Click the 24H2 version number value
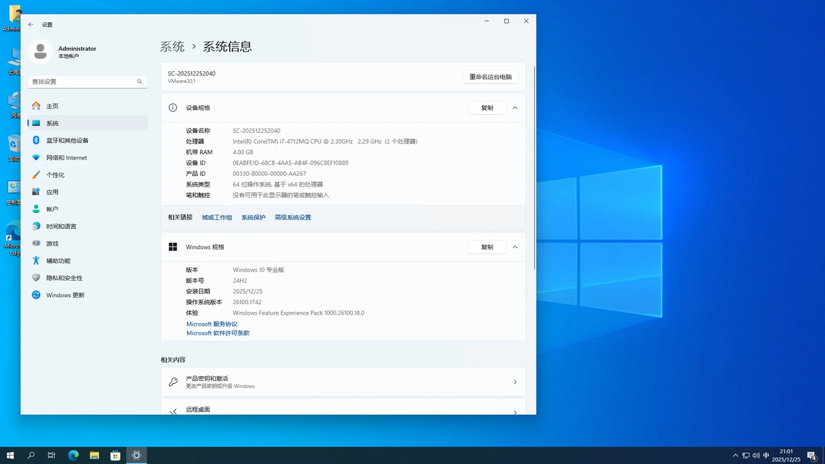825x464 pixels. pyautogui.click(x=239, y=280)
